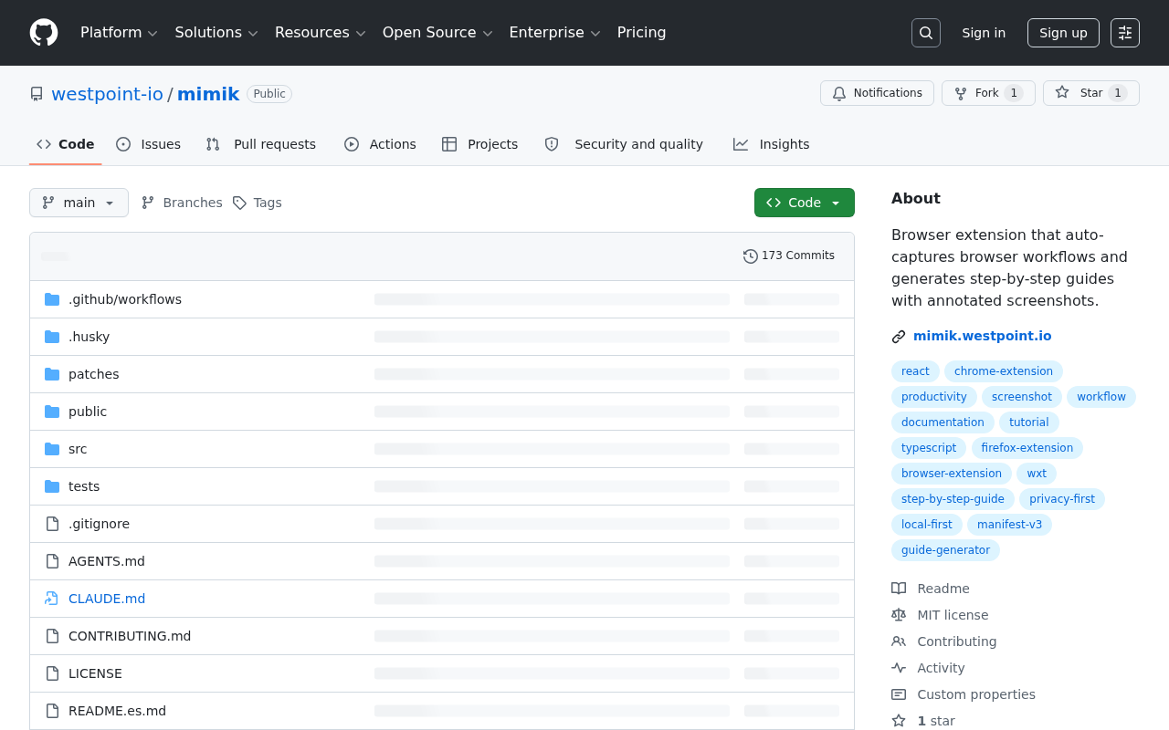Open the main branch selector dropdown
This screenshot has height=730, width=1169.
click(79, 203)
